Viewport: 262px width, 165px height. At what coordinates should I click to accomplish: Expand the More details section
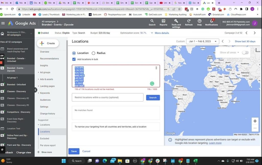[x=160, y=33]
